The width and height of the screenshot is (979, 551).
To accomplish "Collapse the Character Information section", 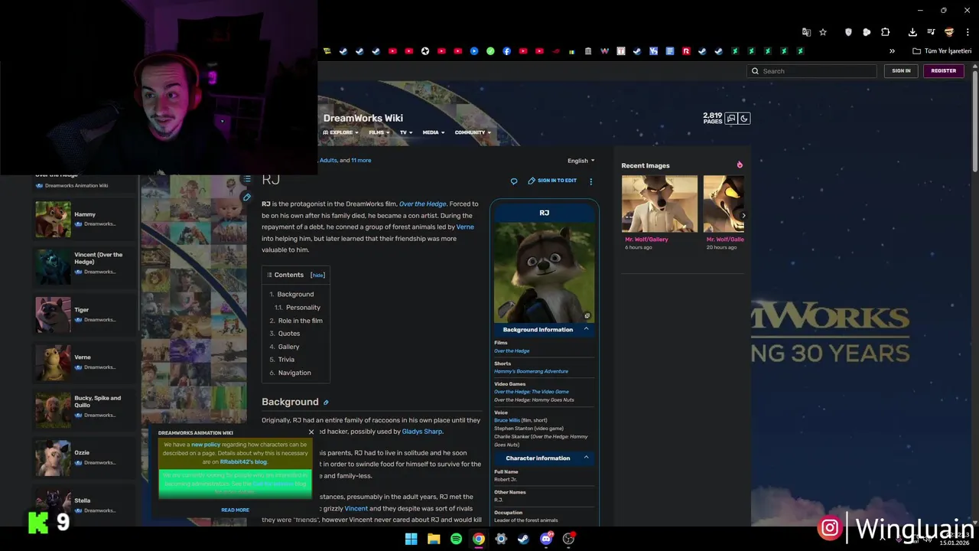I will tap(586, 458).
